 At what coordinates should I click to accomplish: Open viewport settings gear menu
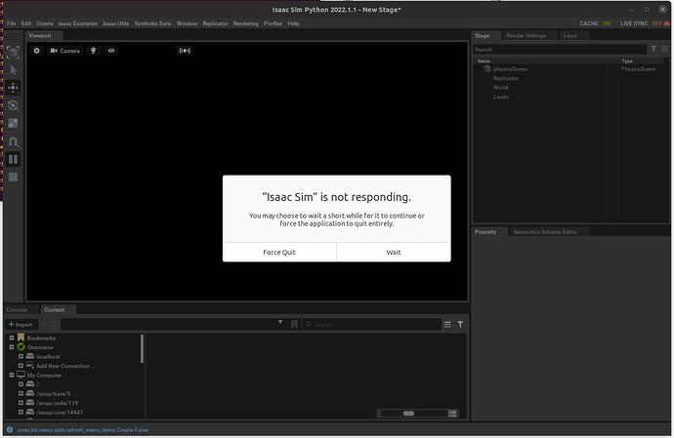tap(36, 51)
